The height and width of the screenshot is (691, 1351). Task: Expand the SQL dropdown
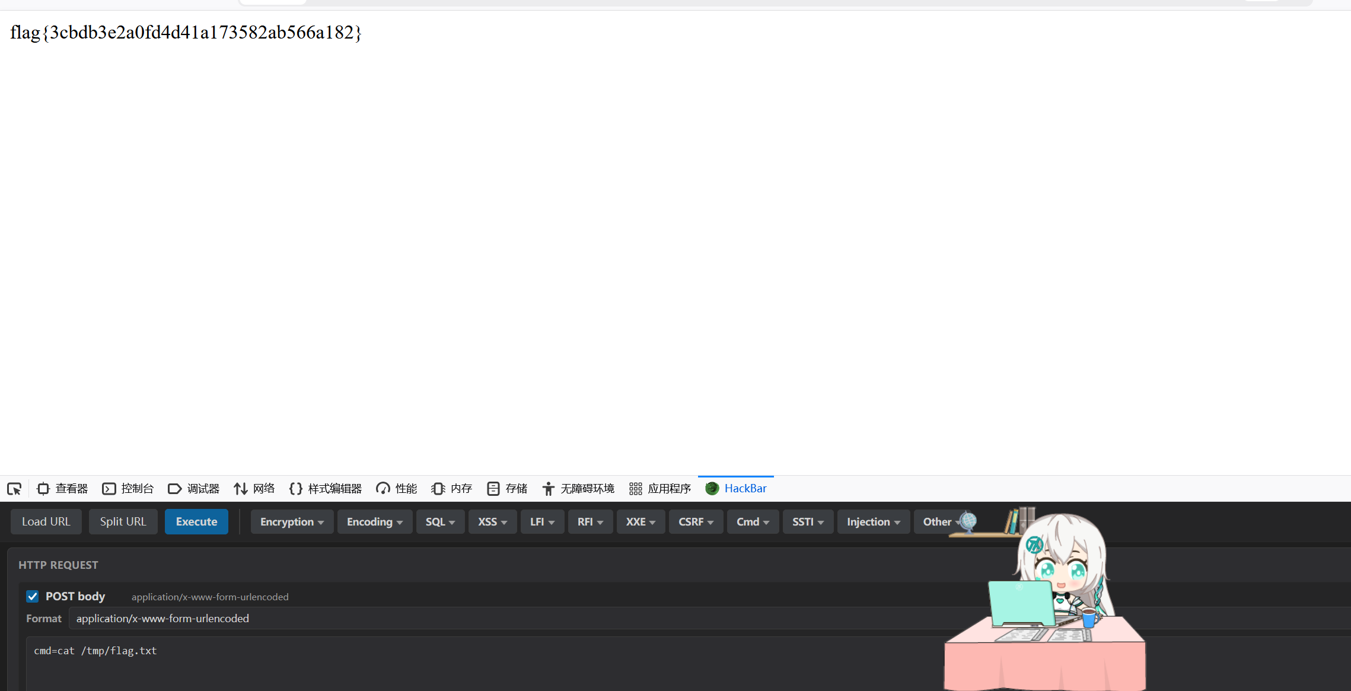tap(440, 522)
